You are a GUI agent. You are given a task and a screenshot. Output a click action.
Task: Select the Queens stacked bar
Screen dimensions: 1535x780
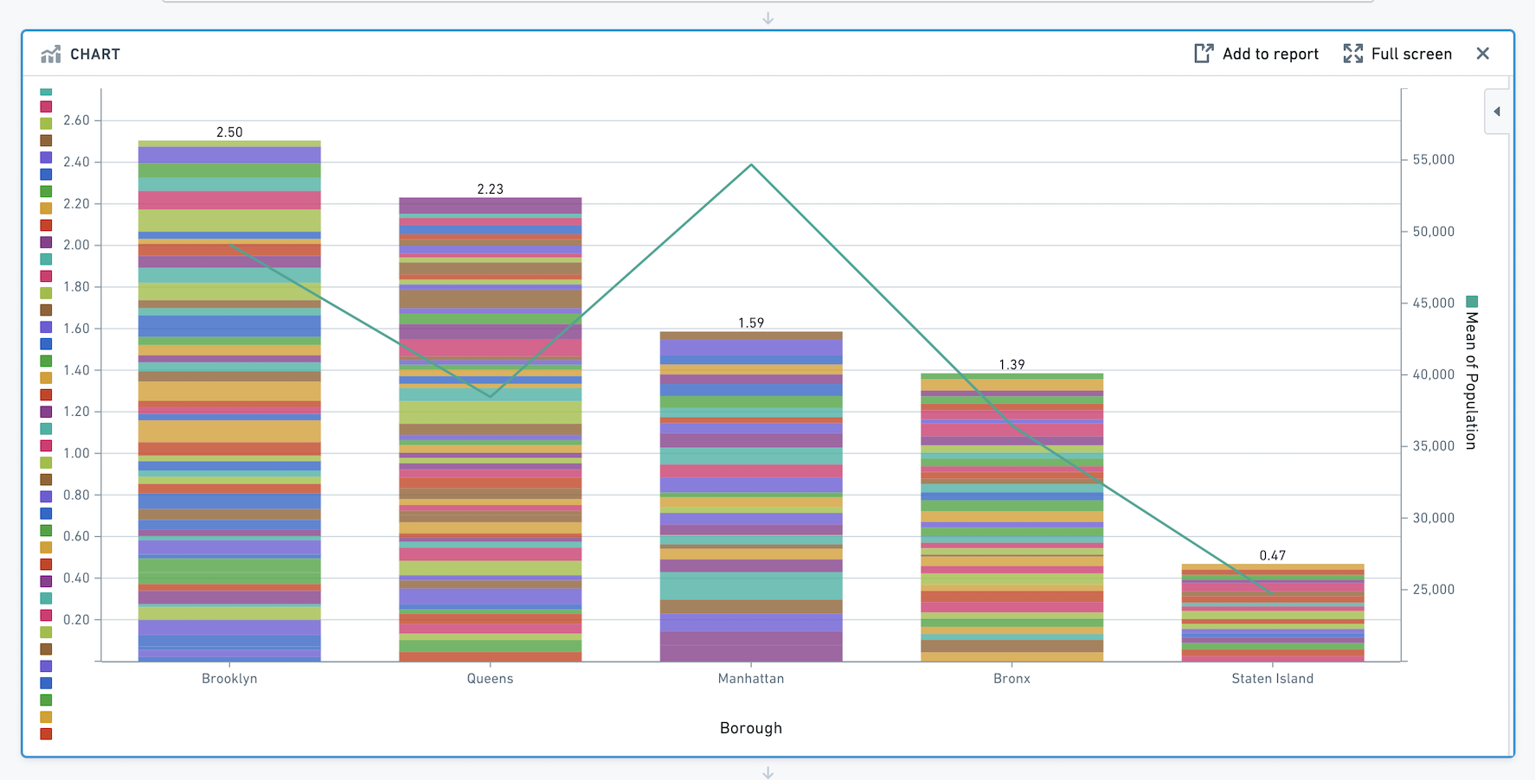[491, 430]
